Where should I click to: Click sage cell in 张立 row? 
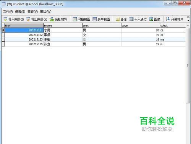coord(141,44)
